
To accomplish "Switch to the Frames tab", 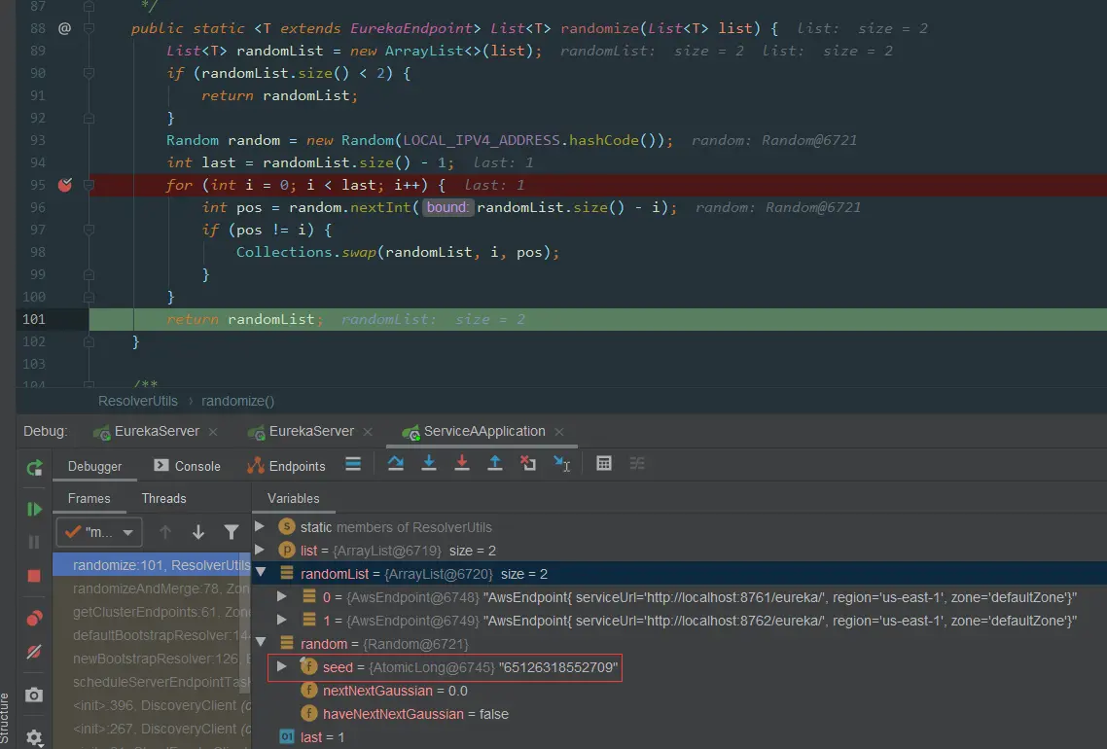I will tap(89, 498).
